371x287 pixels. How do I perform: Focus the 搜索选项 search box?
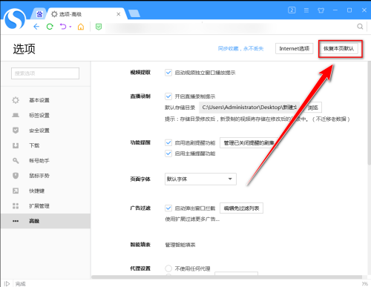[x=45, y=73]
